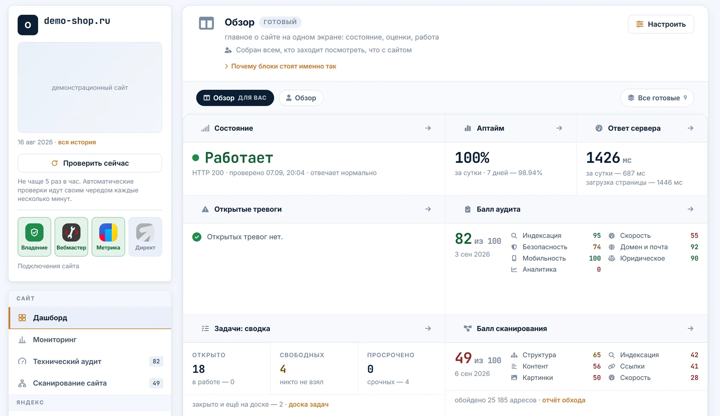Open the Владение connection tile

34,237
